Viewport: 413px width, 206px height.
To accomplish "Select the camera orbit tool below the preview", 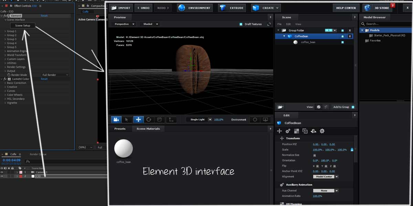I will tap(116, 119).
